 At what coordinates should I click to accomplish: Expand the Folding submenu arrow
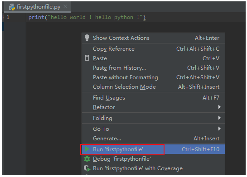pos(219,118)
